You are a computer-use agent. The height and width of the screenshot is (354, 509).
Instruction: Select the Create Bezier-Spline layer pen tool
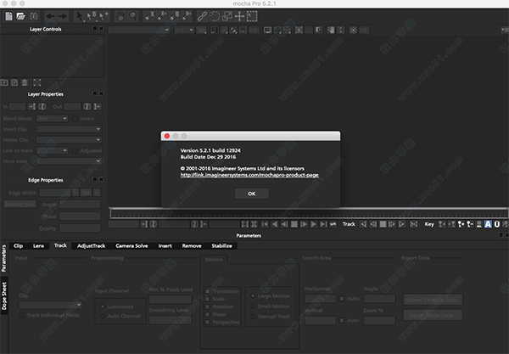[x=174, y=16]
